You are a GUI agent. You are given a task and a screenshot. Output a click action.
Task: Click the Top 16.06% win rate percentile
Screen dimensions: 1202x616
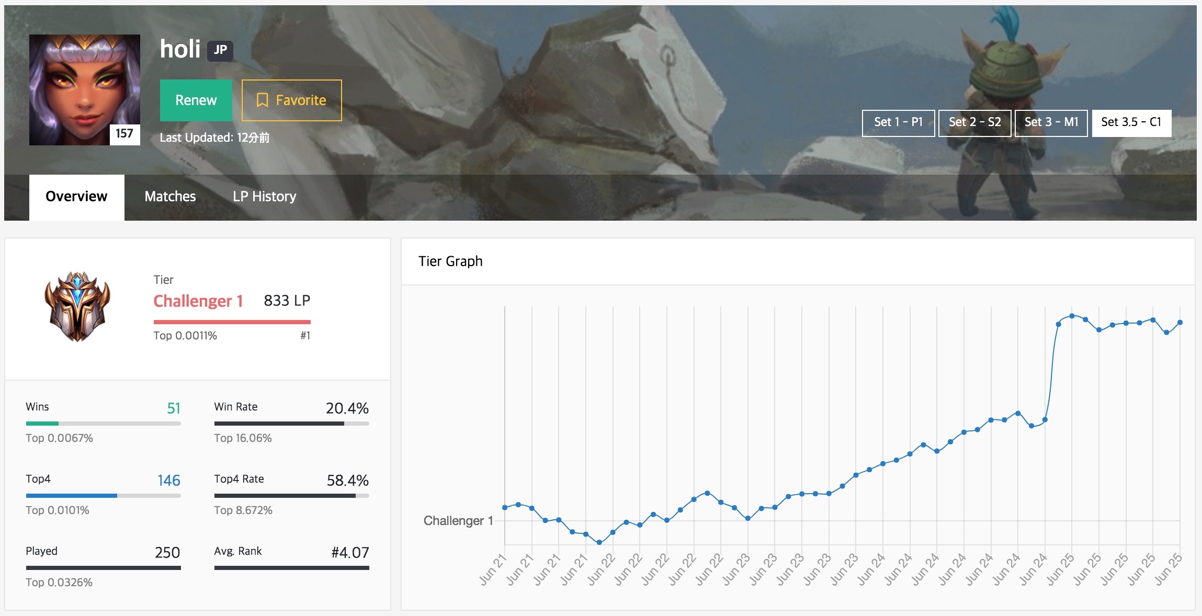(x=243, y=438)
